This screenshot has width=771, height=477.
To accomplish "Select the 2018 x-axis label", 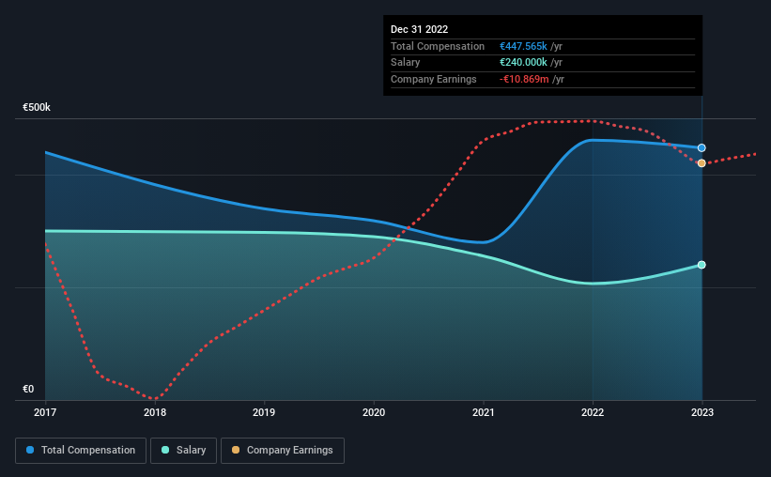I will [x=155, y=412].
